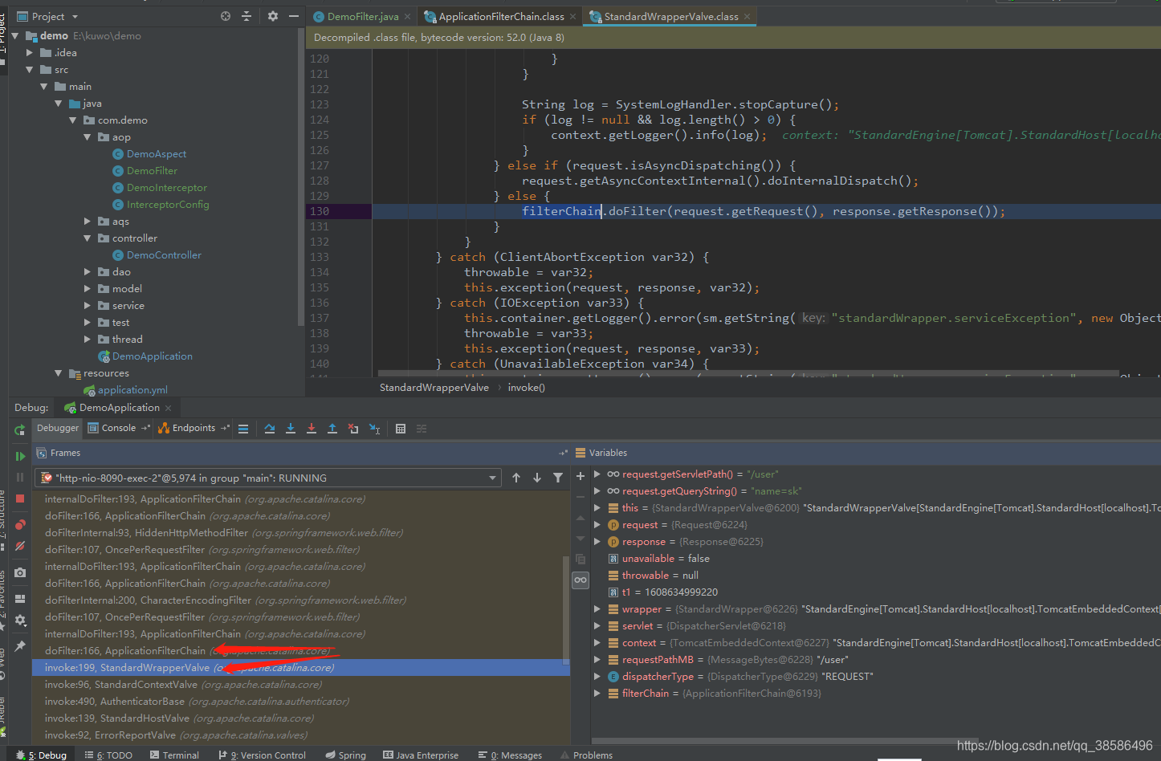Click Step Into icon
Image resolution: width=1161 pixels, height=761 pixels.
[291, 429]
